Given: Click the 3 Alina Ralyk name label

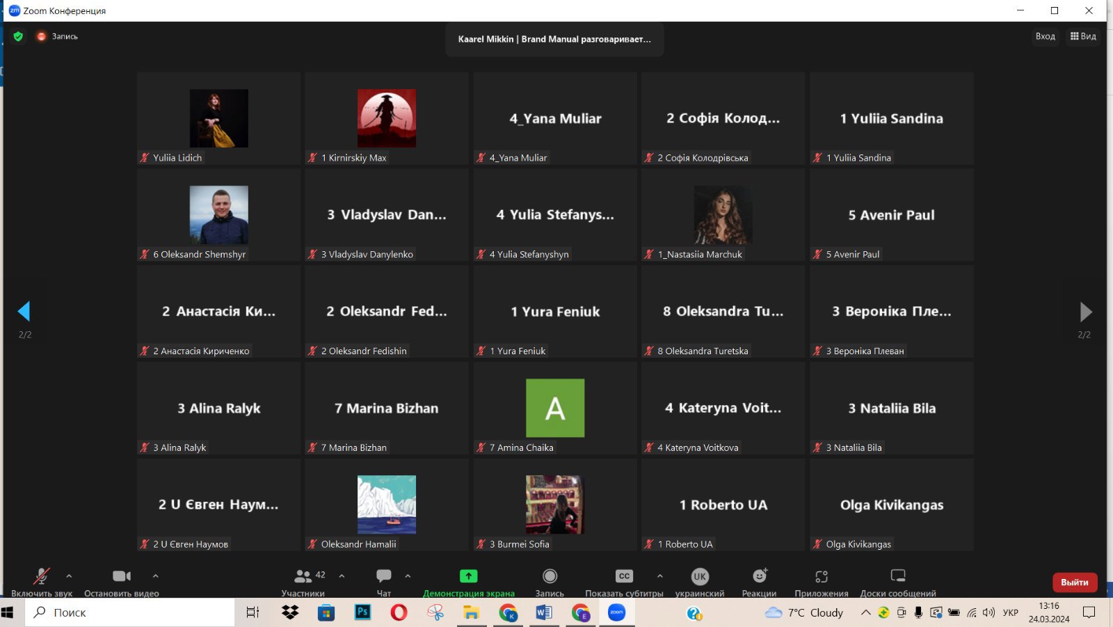Looking at the screenshot, I should point(179,447).
